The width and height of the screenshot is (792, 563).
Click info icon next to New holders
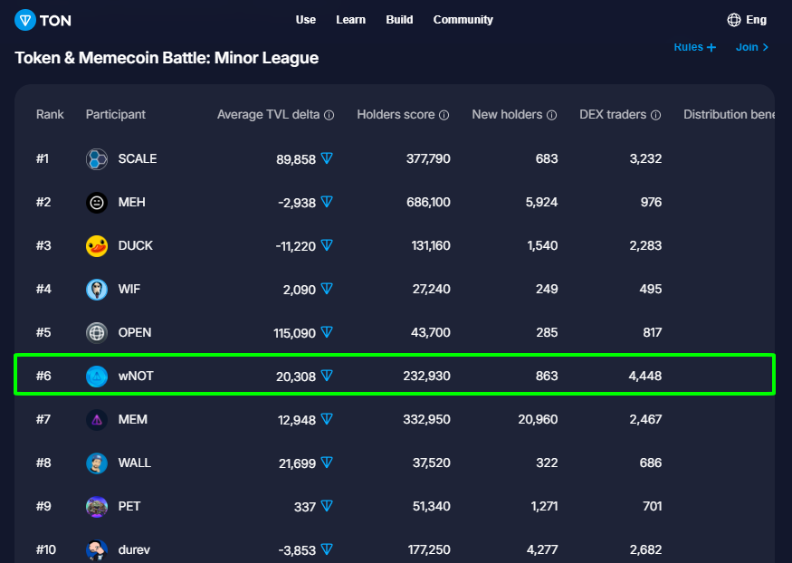(551, 115)
